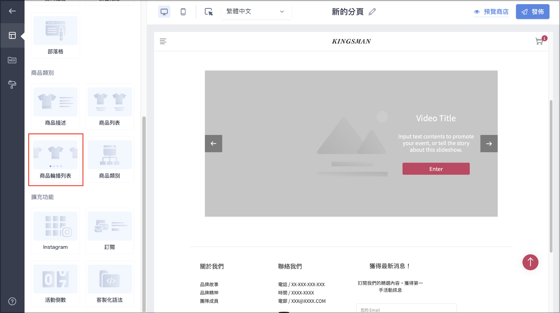Edit page title with pencil icon
The height and width of the screenshot is (313, 560).
[x=372, y=12]
